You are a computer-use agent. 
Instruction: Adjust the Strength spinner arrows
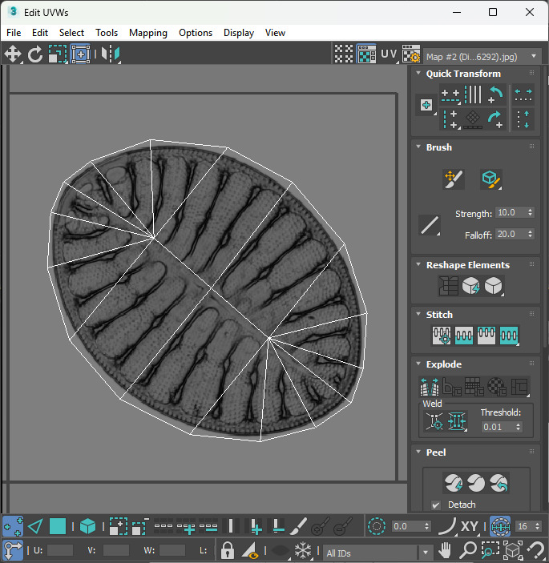(531, 212)
